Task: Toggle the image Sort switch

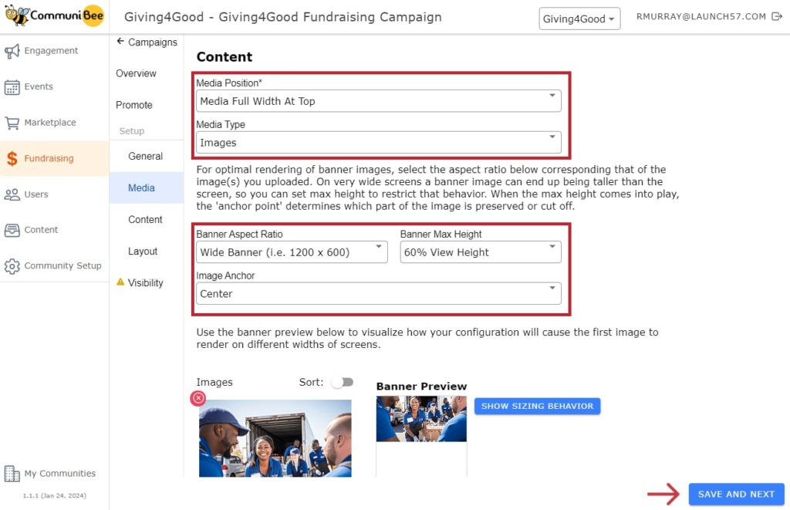Action: 343,382
